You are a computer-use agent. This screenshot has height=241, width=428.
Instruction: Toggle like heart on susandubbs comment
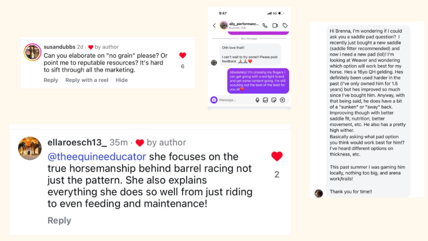pos(183,56)
